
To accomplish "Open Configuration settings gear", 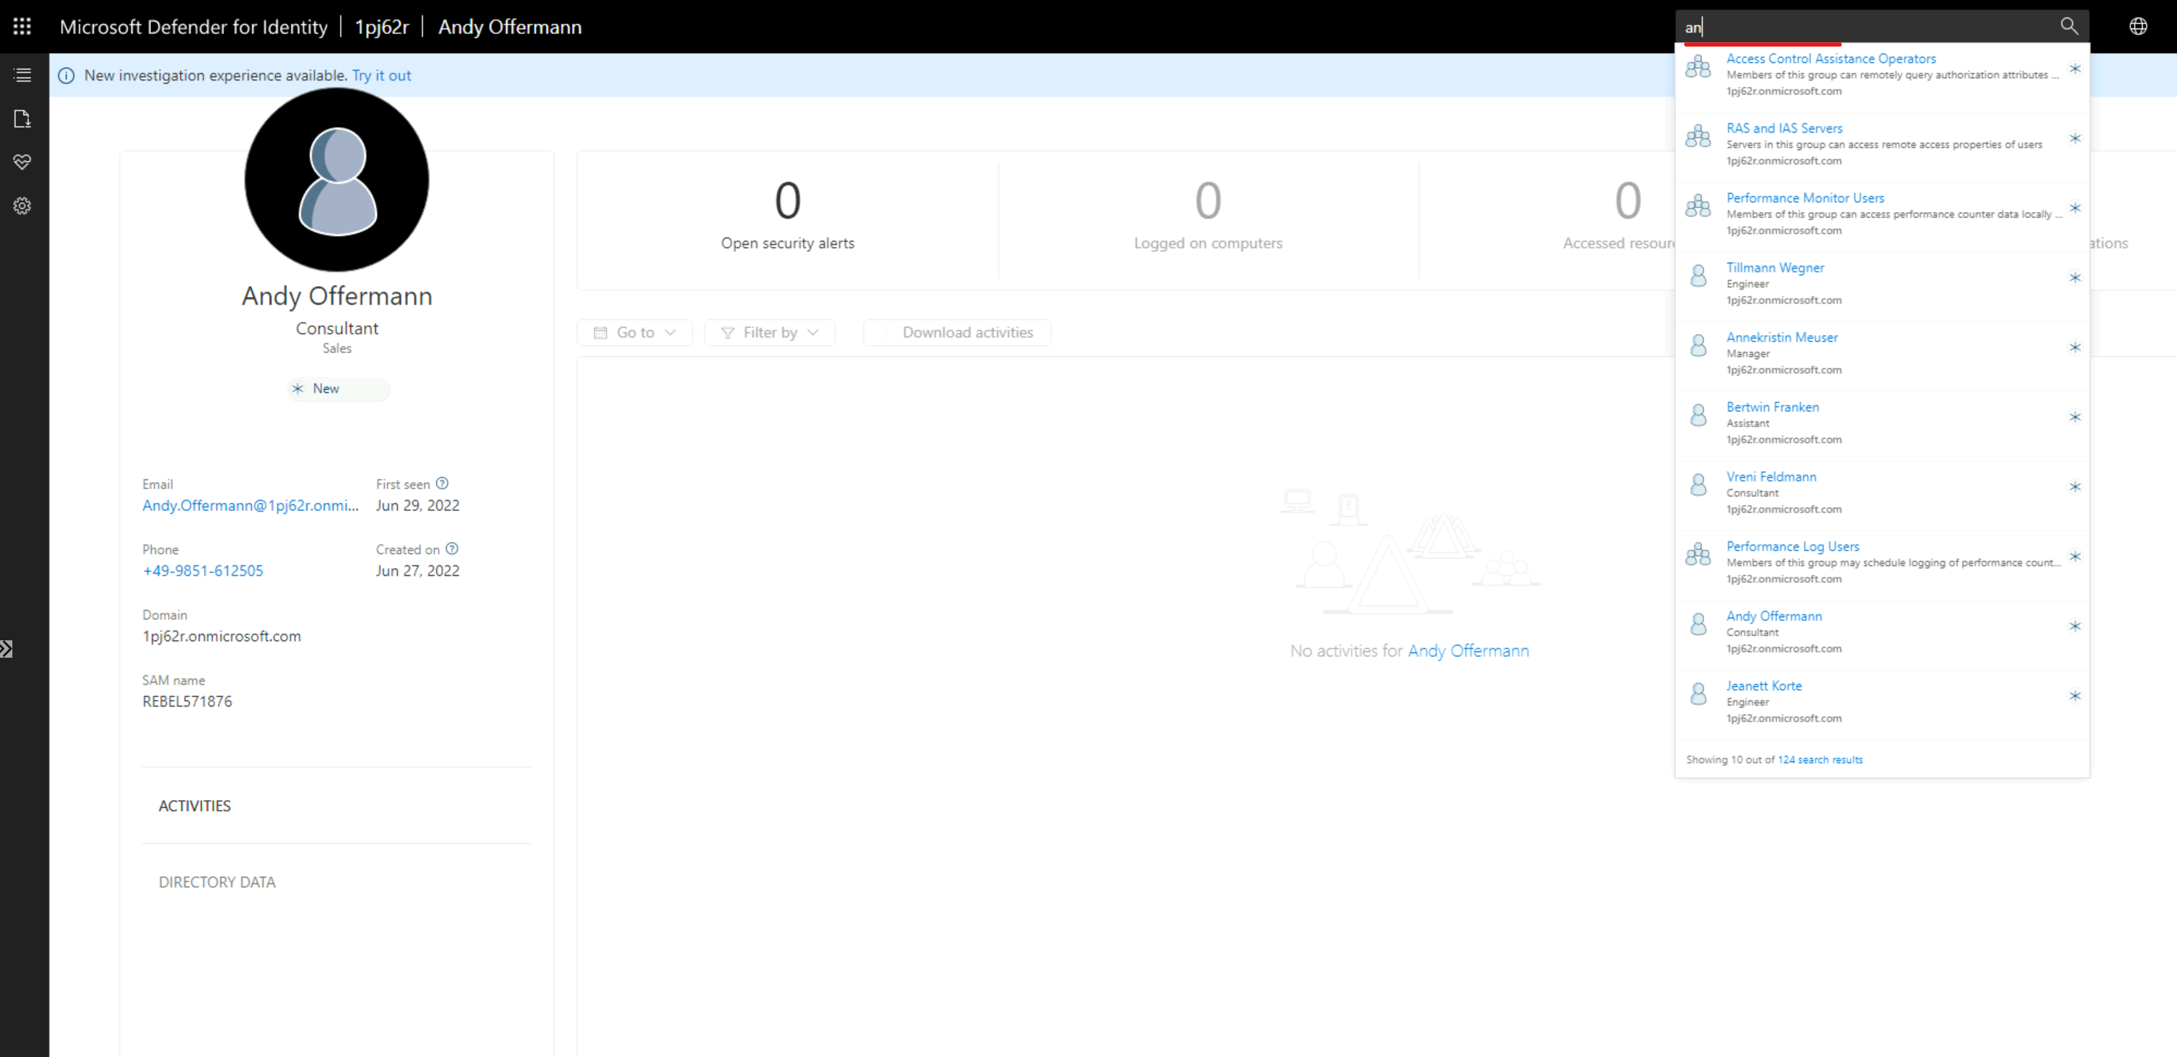I will pyautogui.click(x=22, y=205).
